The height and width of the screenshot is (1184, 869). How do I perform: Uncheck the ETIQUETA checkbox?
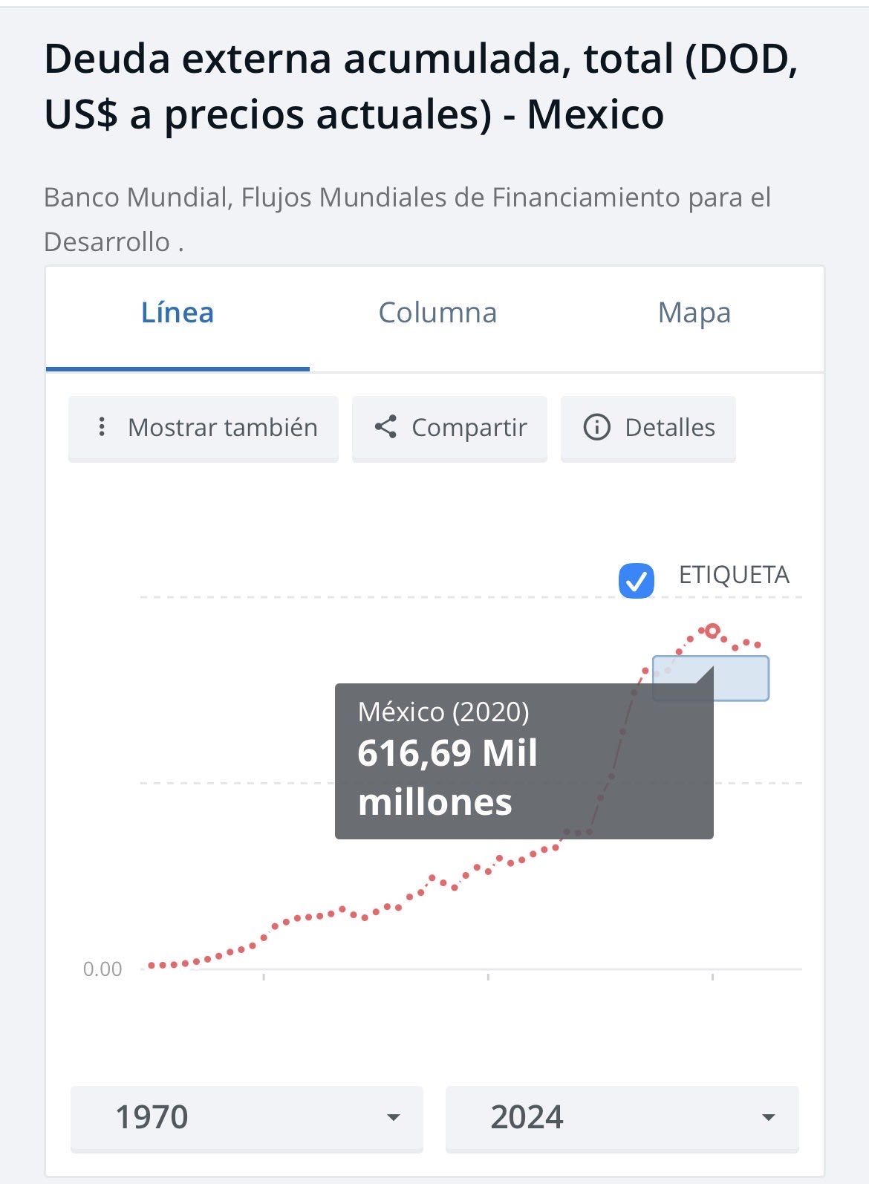pyautogui.click(x=637, y=581)
